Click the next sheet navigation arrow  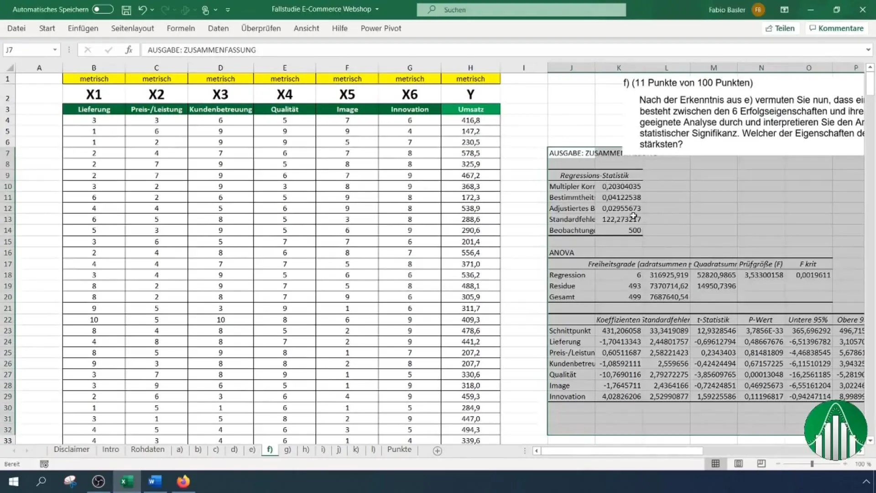(x=27, y=451)
